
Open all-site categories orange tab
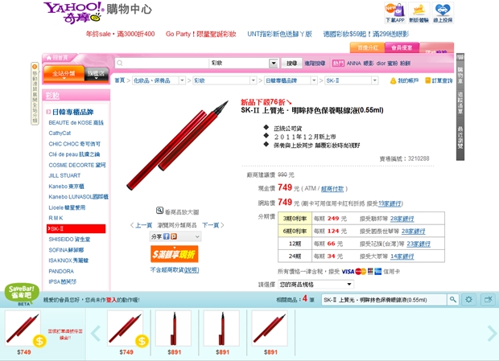64,74
